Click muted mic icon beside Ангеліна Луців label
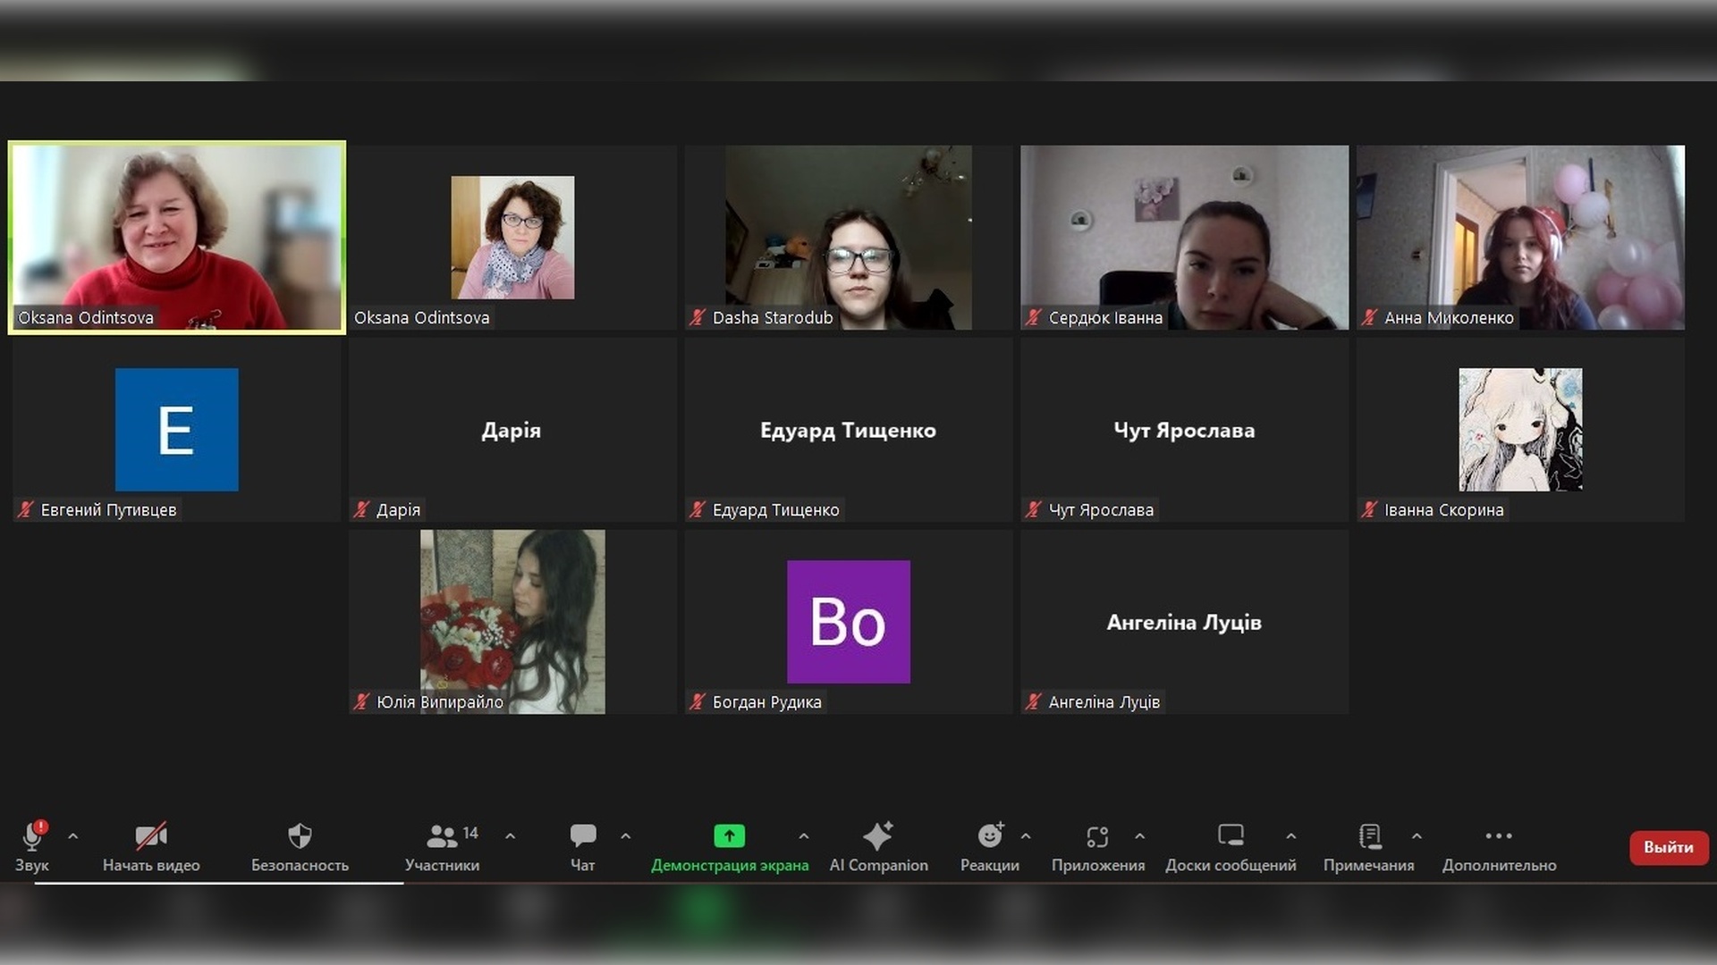The width and height of the screenshot is (1717, 965). pyautogui.click(x=1035, y=701)
